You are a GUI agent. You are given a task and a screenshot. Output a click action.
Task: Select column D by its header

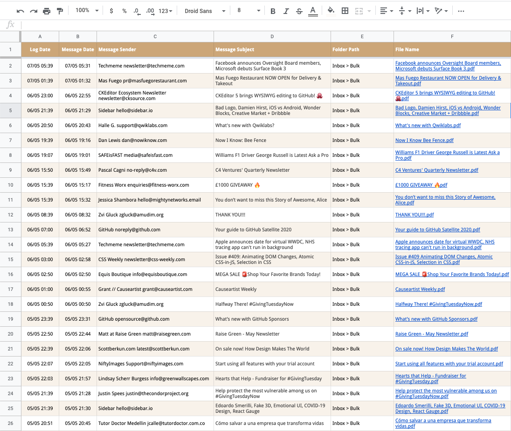point(272,37)
